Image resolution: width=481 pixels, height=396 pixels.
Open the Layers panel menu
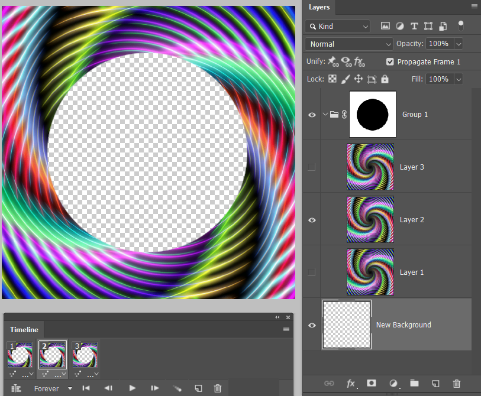pyautogui.click(x=474, y=7)
